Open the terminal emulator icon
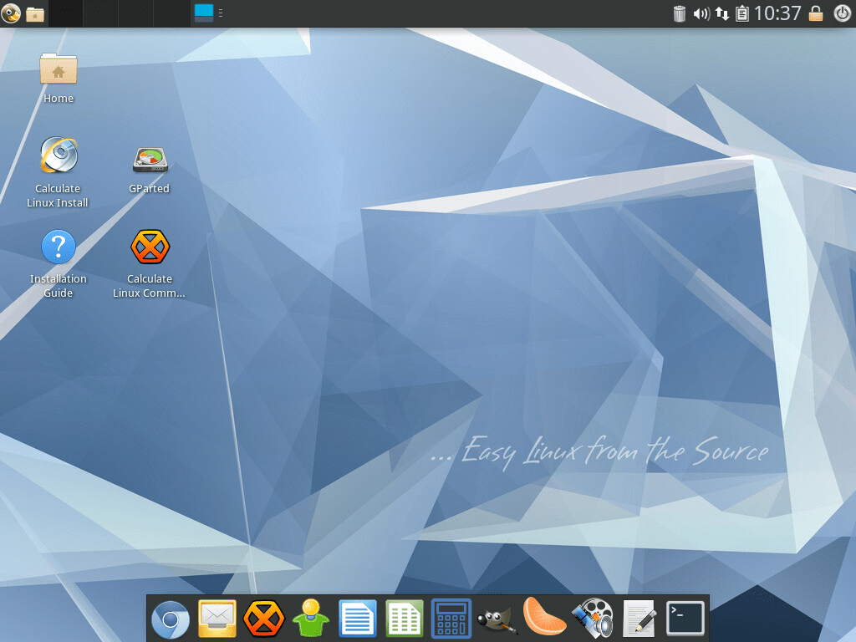856x642 pixels. tap(685, 619)
